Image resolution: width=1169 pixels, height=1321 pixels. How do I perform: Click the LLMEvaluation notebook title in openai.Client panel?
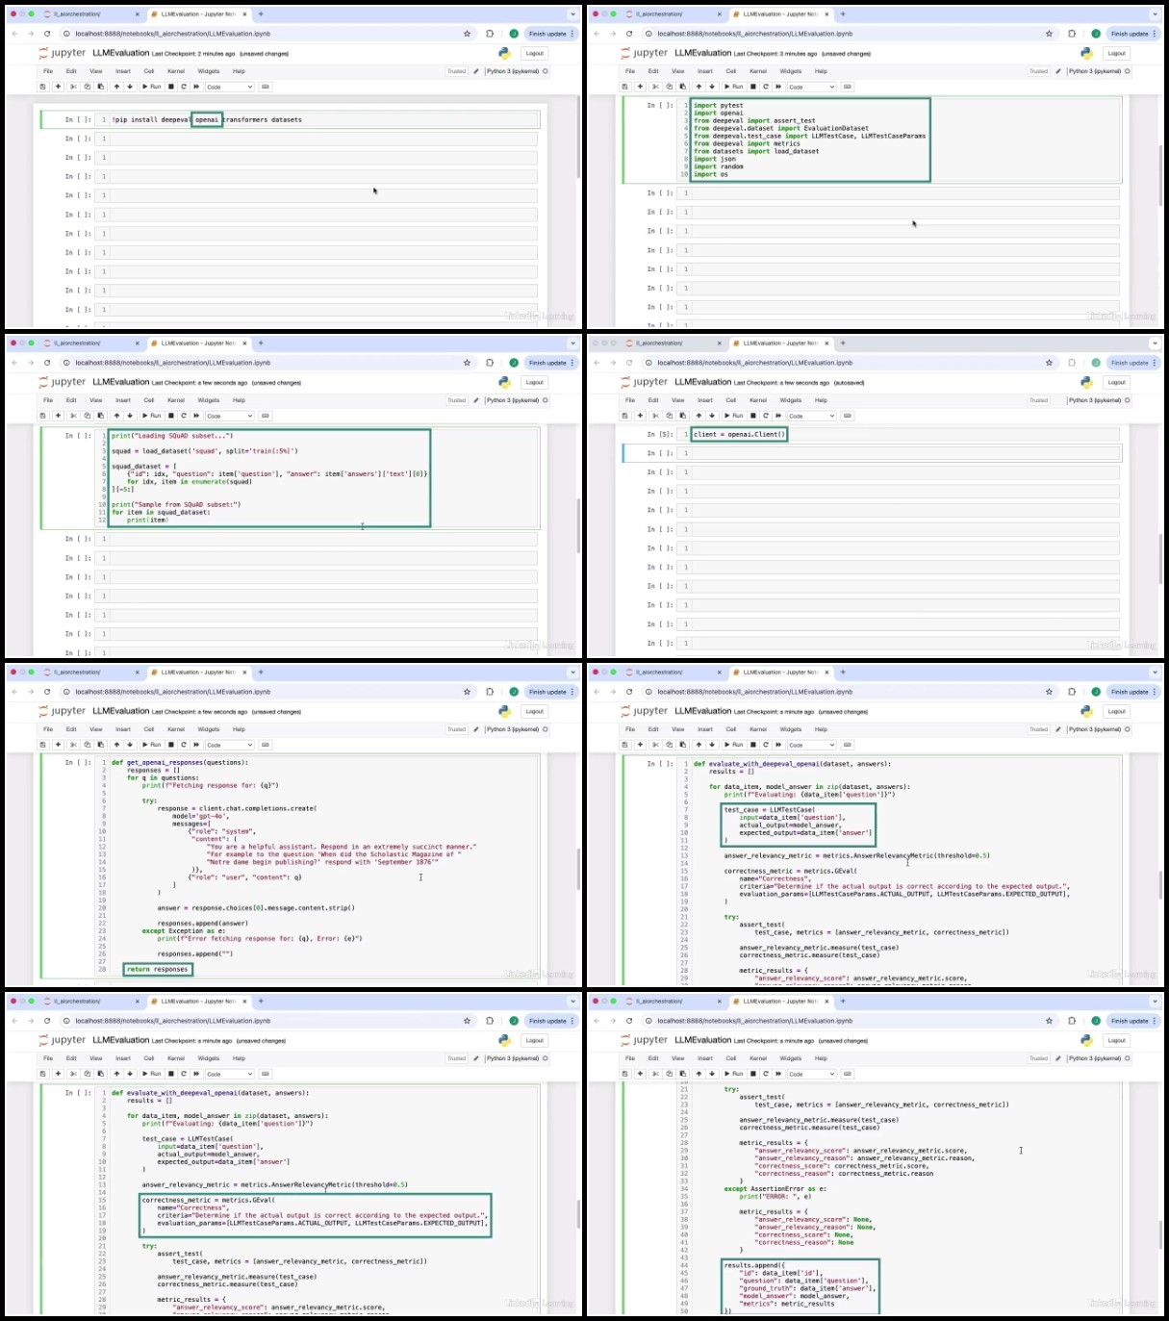pos(703,382)
